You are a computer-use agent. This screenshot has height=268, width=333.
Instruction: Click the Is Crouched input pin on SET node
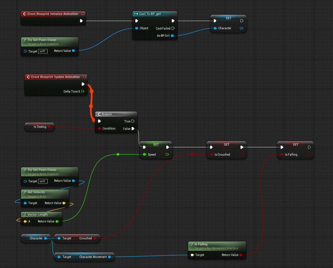(x=211, y=154)
